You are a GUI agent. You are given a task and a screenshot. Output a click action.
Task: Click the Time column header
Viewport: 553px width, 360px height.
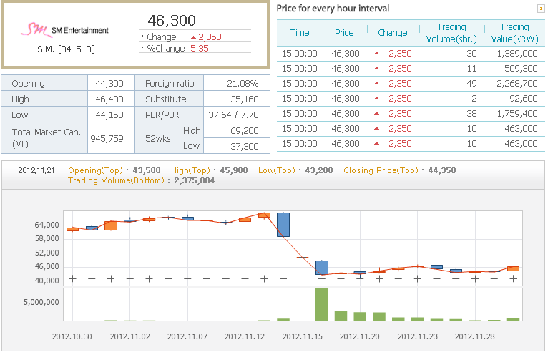[x=300, y=32]
